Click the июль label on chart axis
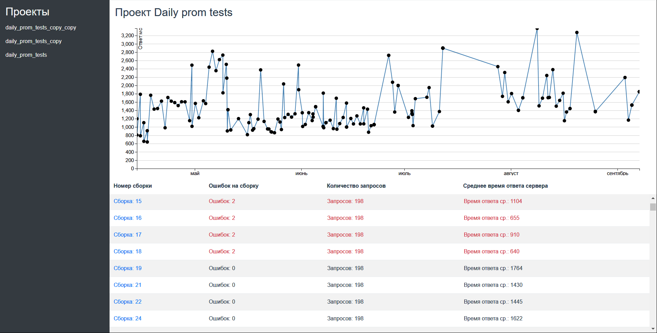657x333 pixels. pos(404,173)
